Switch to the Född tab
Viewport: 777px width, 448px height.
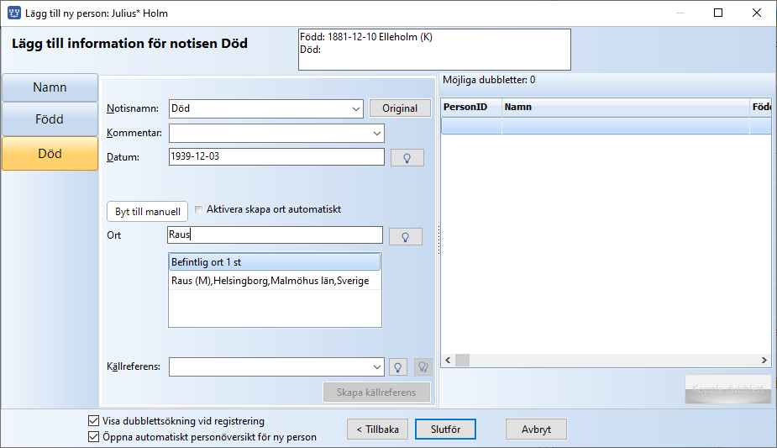[50, 119]
